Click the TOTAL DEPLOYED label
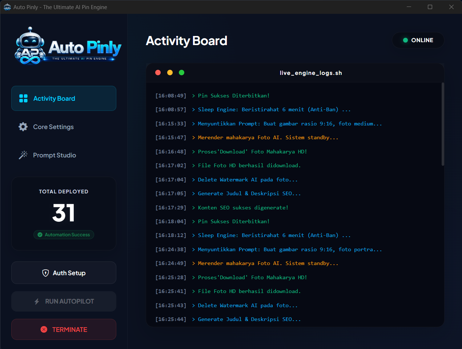Image resolution: width=462 pixels, height=349 pixels. pos(64,192)
